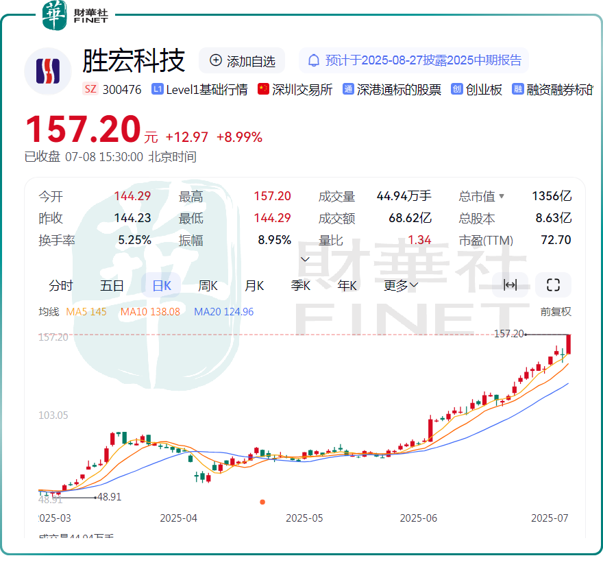Click the +8.99% change percentage
This screenshot has height=569, width=603.
point(240,137)
